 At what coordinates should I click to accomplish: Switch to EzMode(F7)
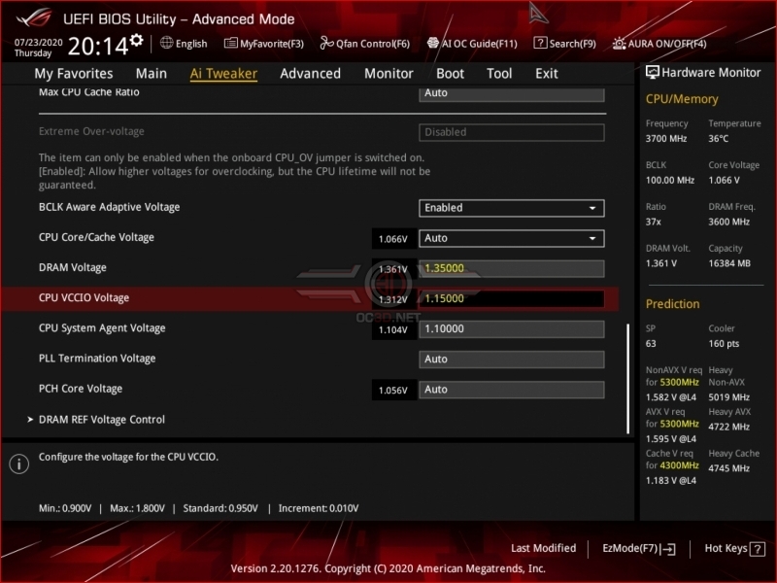point(639,549)
